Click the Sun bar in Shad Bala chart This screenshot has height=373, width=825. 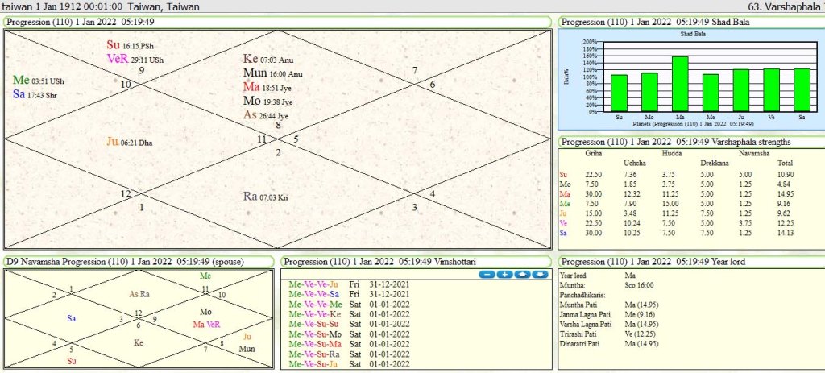(x=619, y=93)
